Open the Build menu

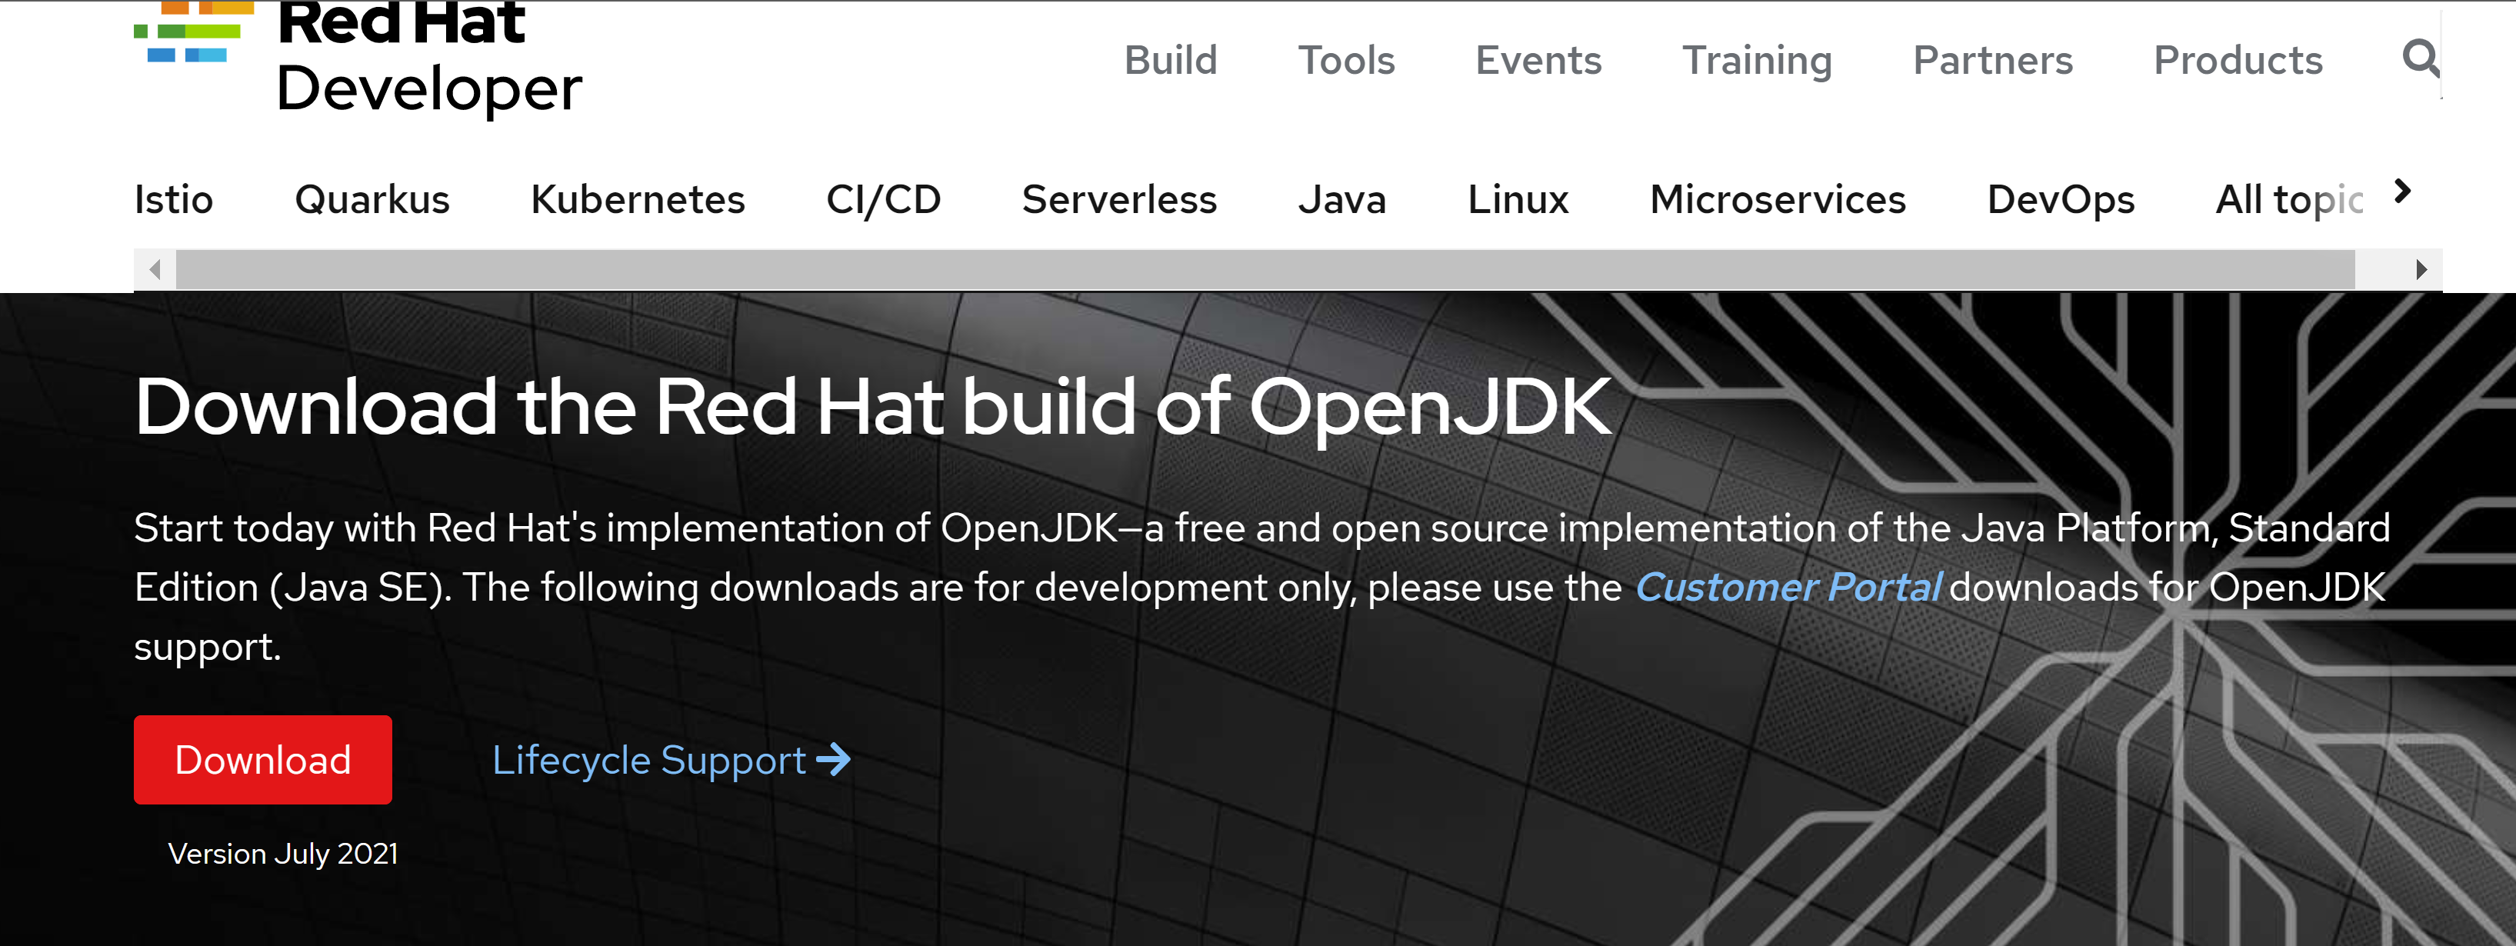(1170, 61)
